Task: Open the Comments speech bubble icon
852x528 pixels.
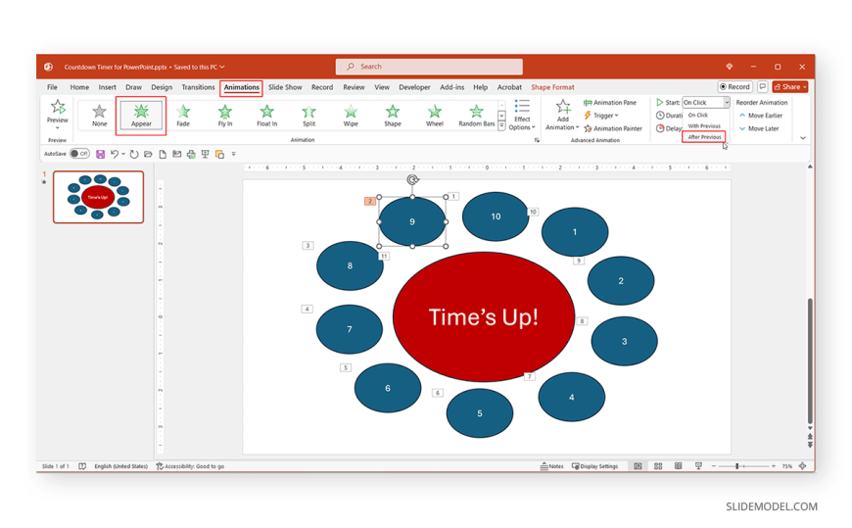Action: click(762, 86)
